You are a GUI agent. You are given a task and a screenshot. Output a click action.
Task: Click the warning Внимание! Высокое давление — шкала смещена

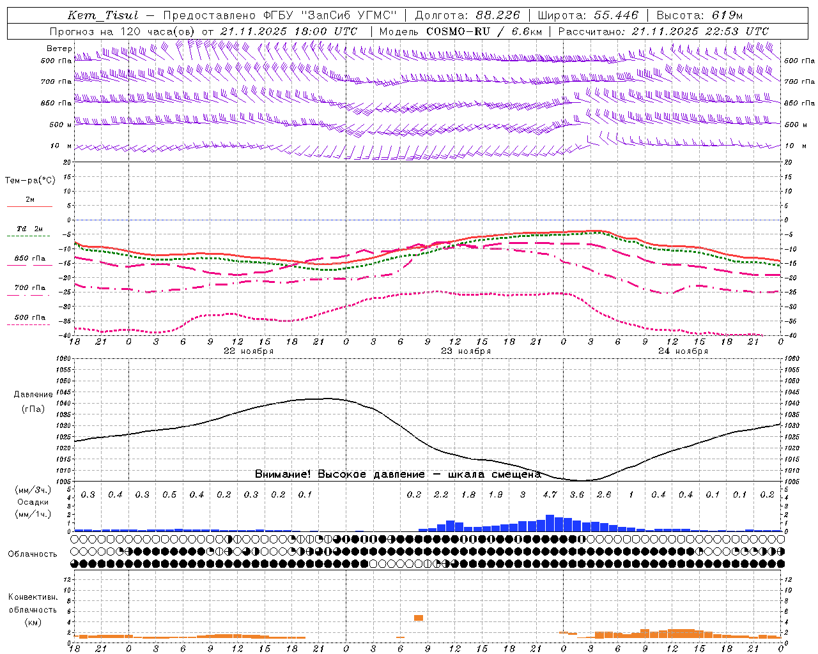point(398,475)
